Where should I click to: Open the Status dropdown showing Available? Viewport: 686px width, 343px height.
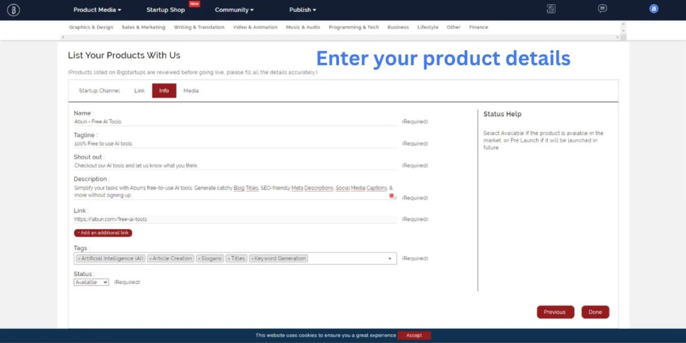click(x=91, y=282)
